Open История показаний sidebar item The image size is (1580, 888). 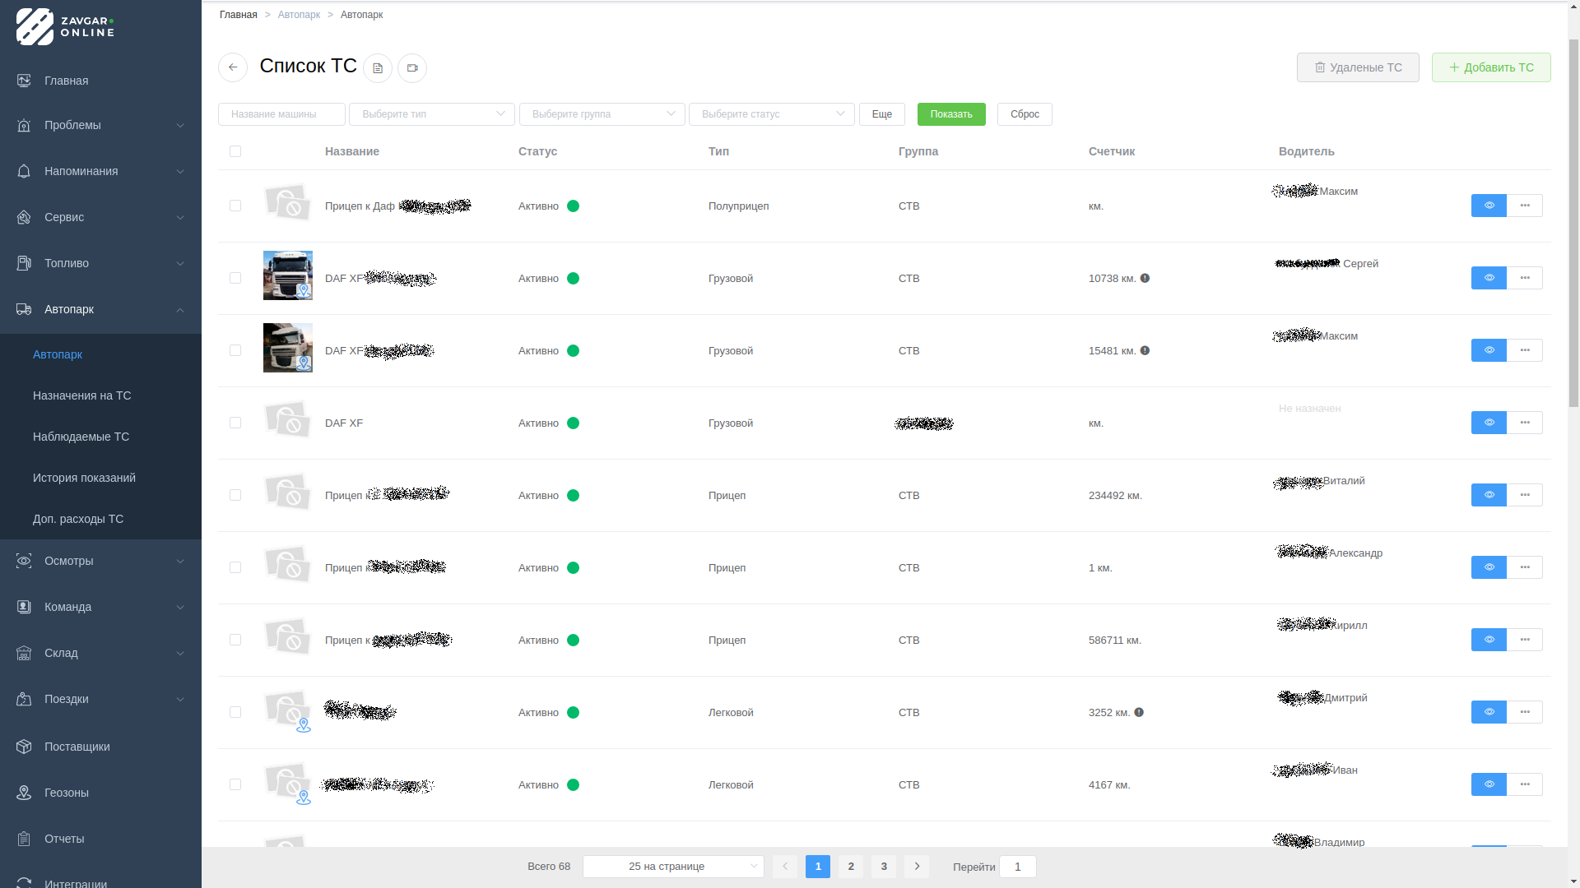84,478
